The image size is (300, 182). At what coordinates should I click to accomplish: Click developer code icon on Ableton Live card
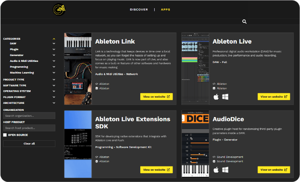pos(214,84)
